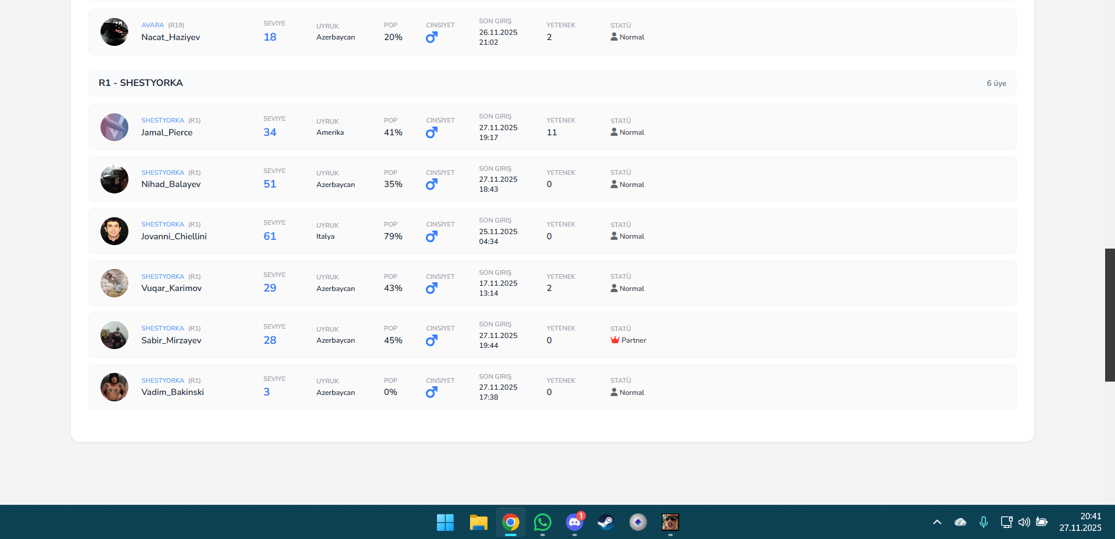Launch Steam from the taskbar
The width and height of the screenshot is (1115, 539).
pyautogui.click(x=606, y=522)
